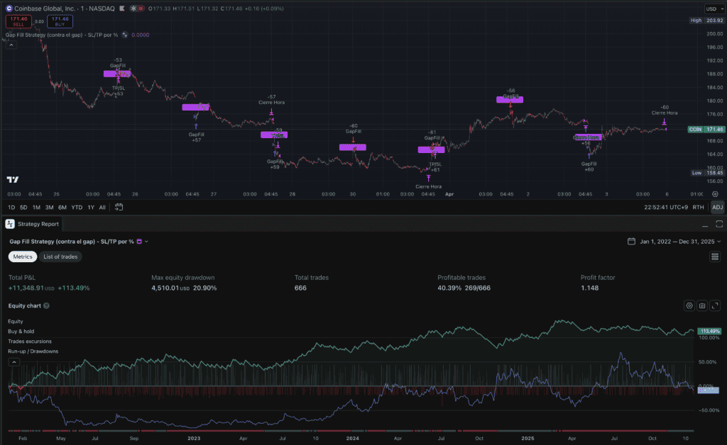The width and height of the screenshot is (727, 445).
Task: Click Total trades value 666
Action: click(300, 288)
